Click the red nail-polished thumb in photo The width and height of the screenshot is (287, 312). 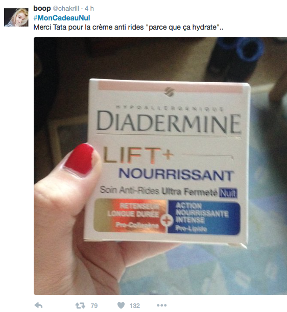pos(80,159)
